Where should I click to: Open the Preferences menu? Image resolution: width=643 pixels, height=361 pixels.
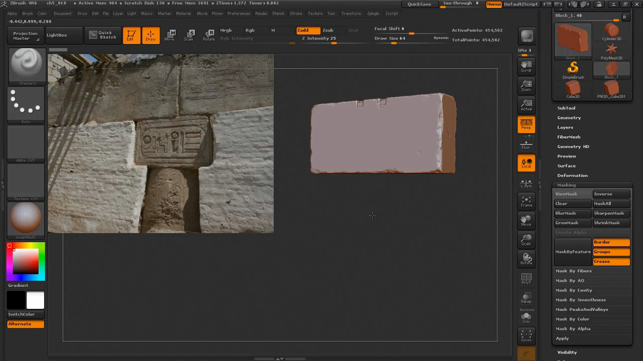coord(239,14)
